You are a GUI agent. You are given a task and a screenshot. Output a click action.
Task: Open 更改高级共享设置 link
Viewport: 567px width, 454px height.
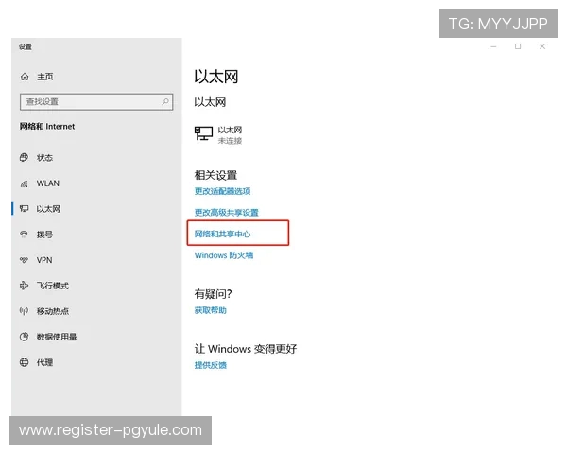coord(227,213)
